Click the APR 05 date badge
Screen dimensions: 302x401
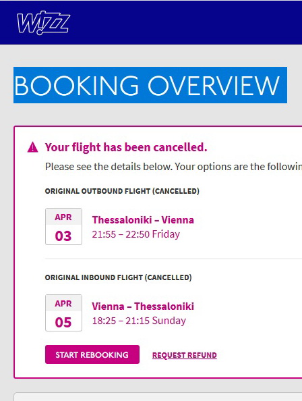(x=63, y=313)
